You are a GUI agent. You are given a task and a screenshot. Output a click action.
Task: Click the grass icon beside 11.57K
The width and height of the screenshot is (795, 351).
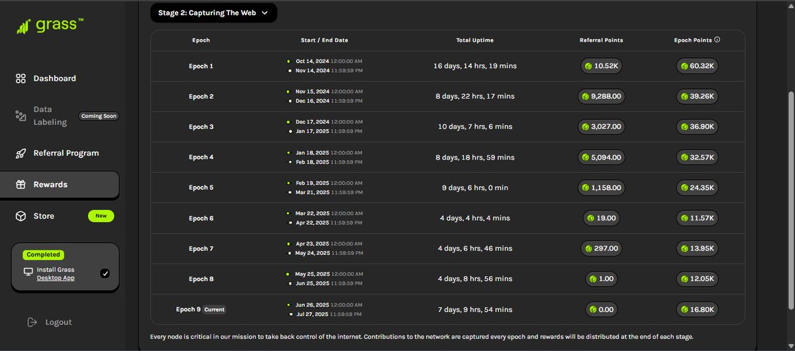(x=684, y=218)
